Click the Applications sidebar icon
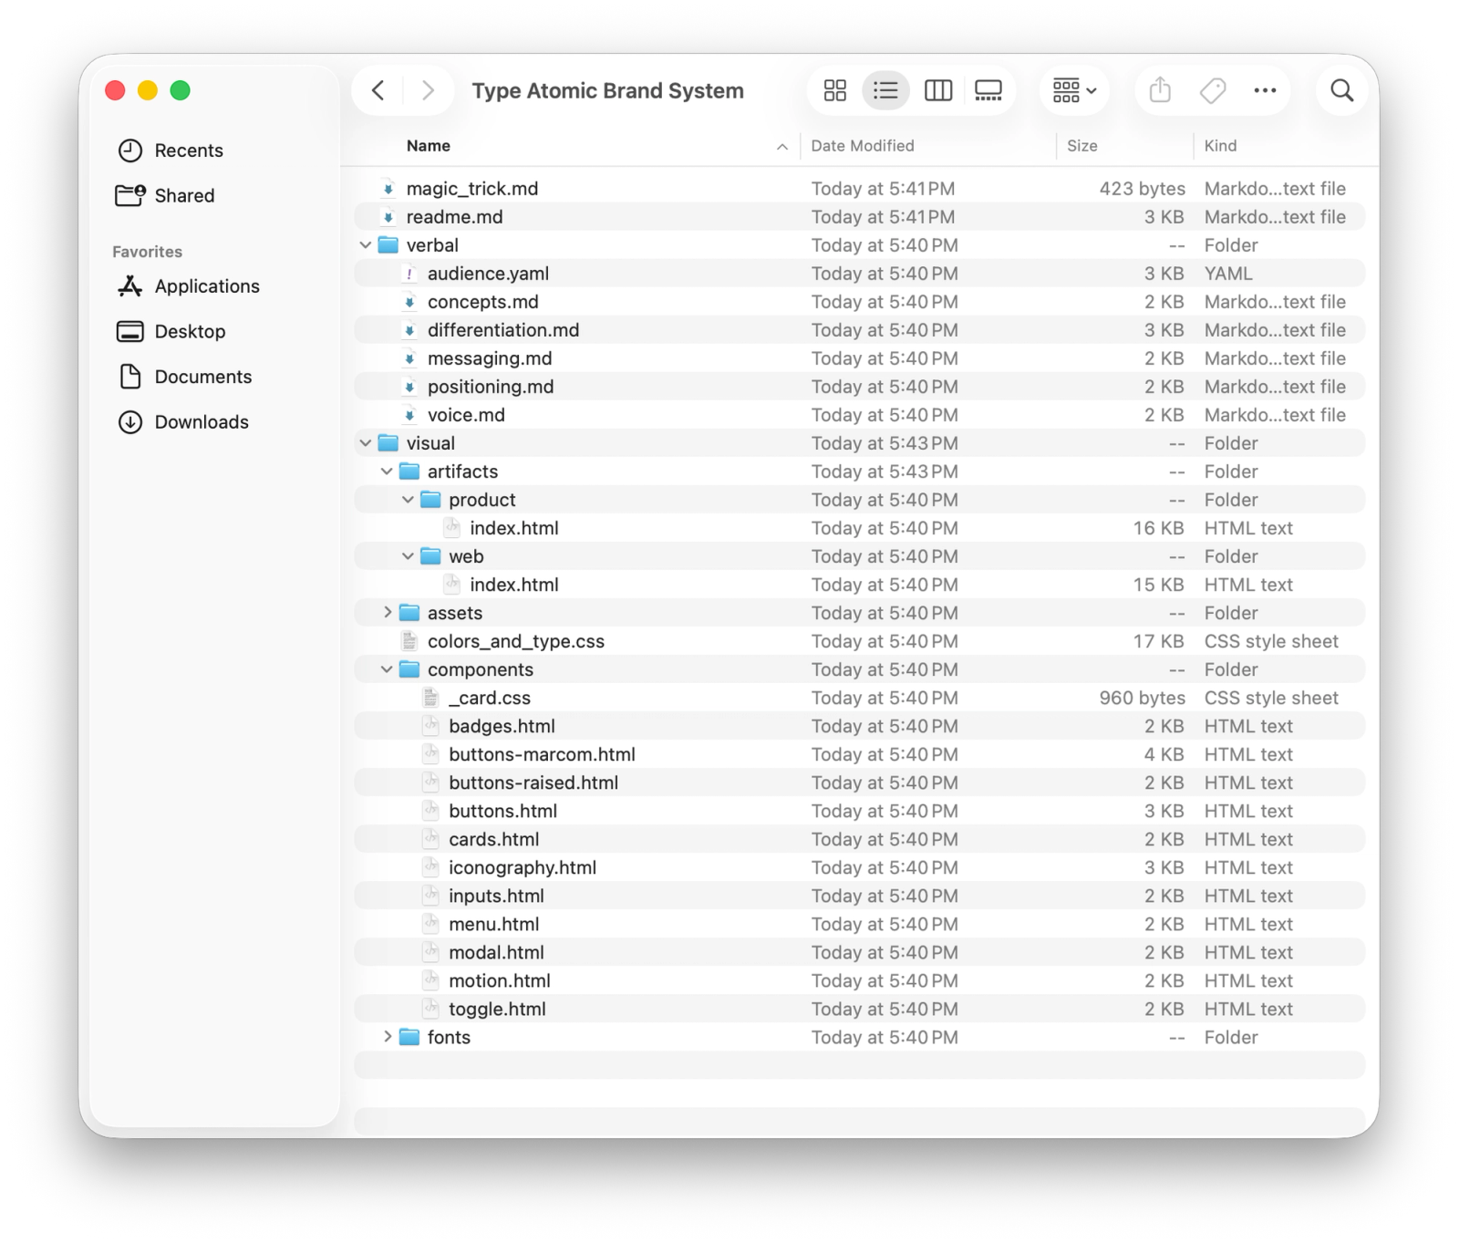Image resolution: width=1459 pixels, height=1243 pixels. [x=130, y=286]
